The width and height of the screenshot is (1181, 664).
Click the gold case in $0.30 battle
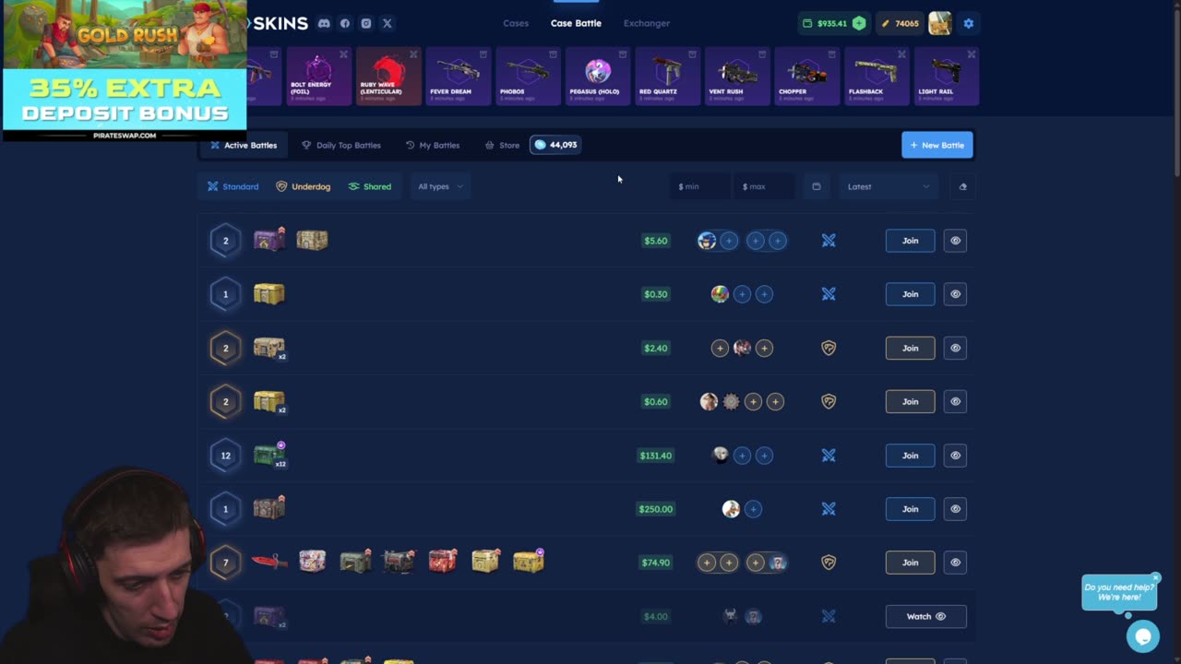point(269,293)
